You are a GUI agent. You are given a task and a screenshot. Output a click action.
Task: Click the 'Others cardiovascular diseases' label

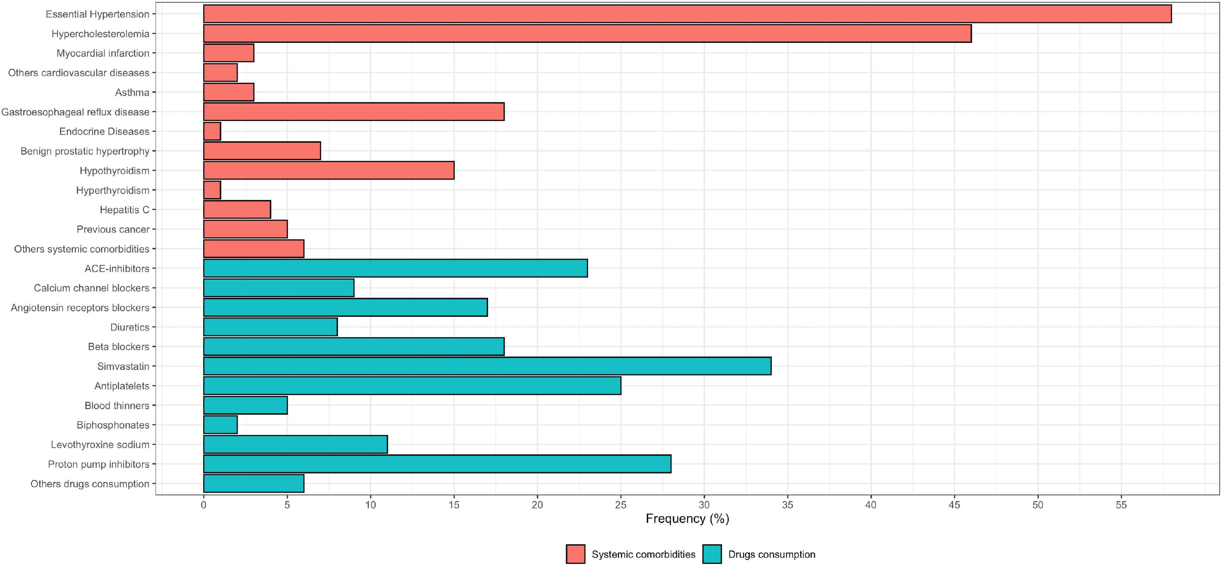(x=79, y=72)
